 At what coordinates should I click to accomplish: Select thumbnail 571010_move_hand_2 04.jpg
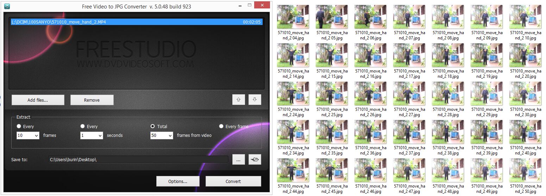293,17
